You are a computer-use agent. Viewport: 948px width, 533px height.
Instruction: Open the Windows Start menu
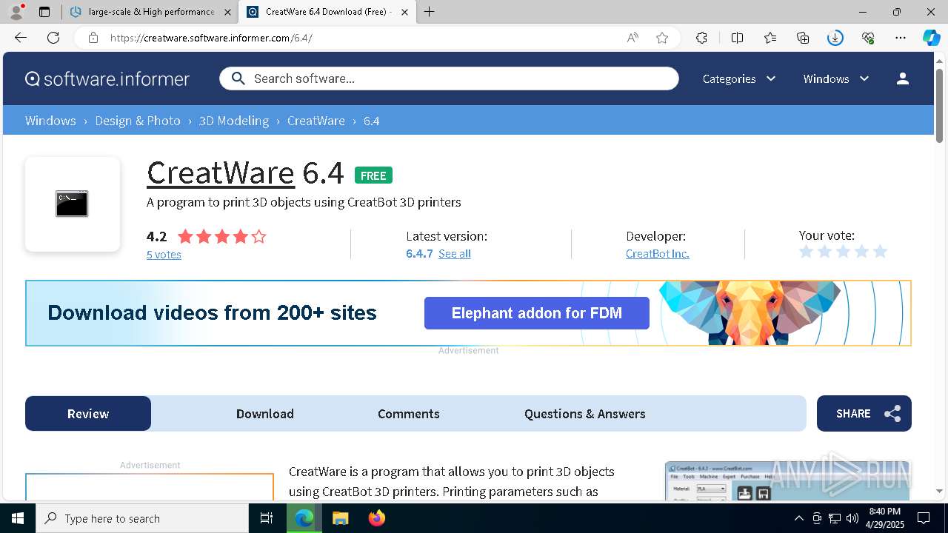[18, 518]
